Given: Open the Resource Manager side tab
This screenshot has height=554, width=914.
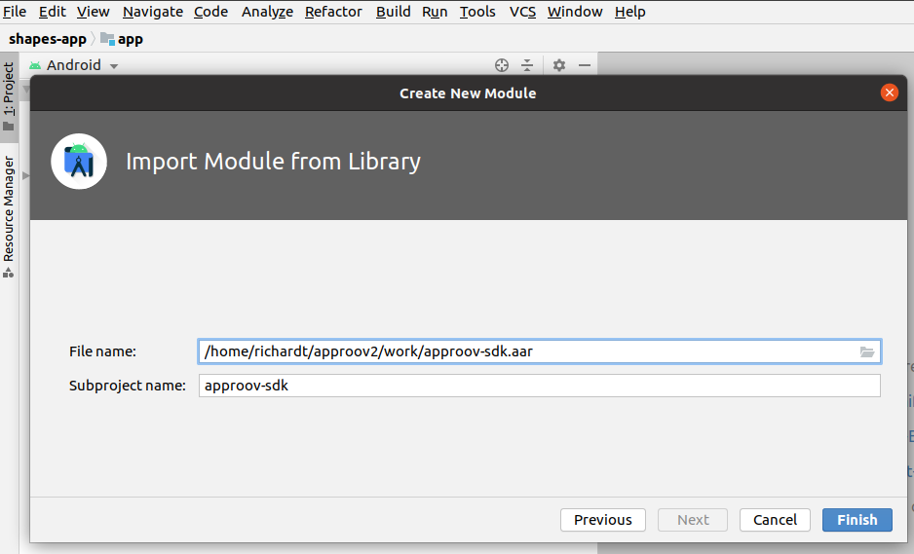Looking at the screenshot, I should 9,215.
